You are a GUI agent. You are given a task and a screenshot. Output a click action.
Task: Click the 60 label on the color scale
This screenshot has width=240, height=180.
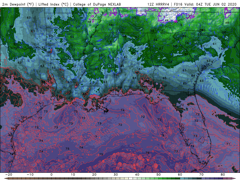180,175
